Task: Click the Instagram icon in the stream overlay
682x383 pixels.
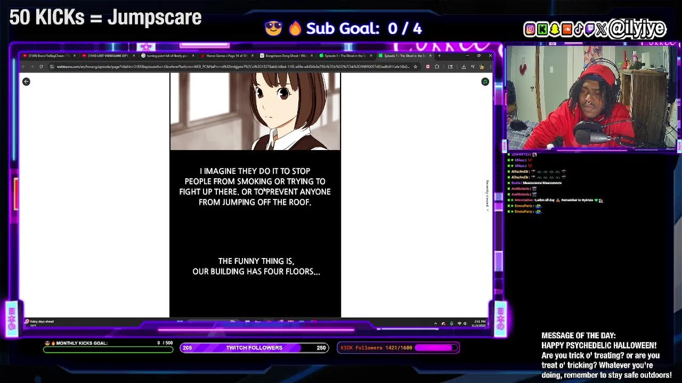Action: tap(530, 29)
